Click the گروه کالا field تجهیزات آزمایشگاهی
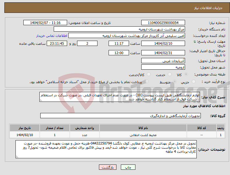 tap(121, 116)
